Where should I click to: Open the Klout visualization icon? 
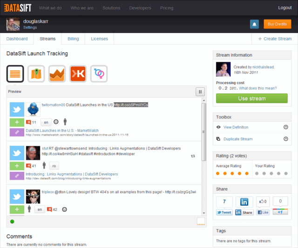pyautogui.click(x=78, y=74)
